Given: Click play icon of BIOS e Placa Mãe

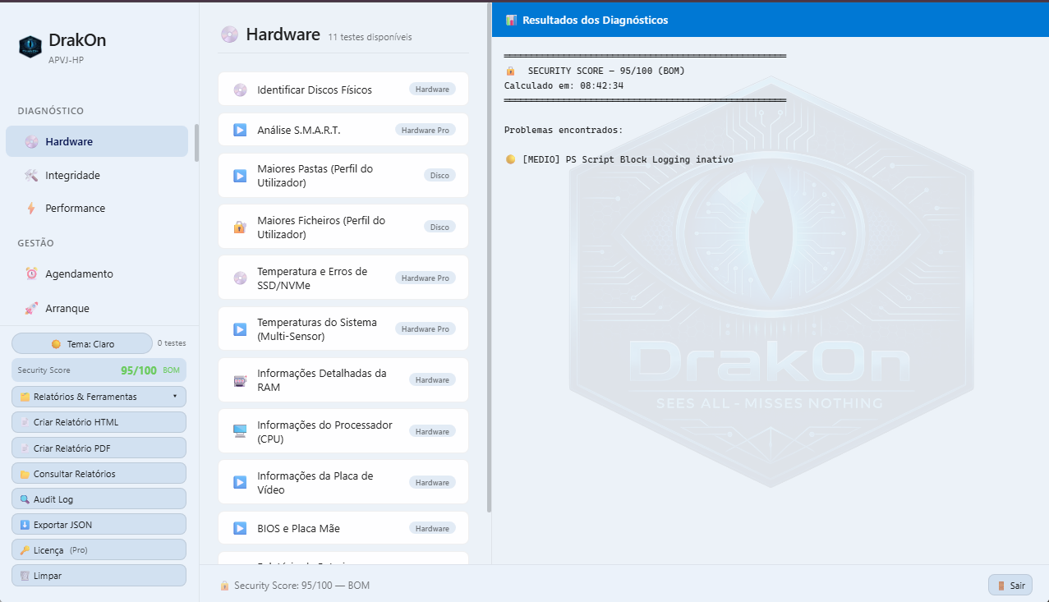Looking at the screenshot, I should pos(240,528).
